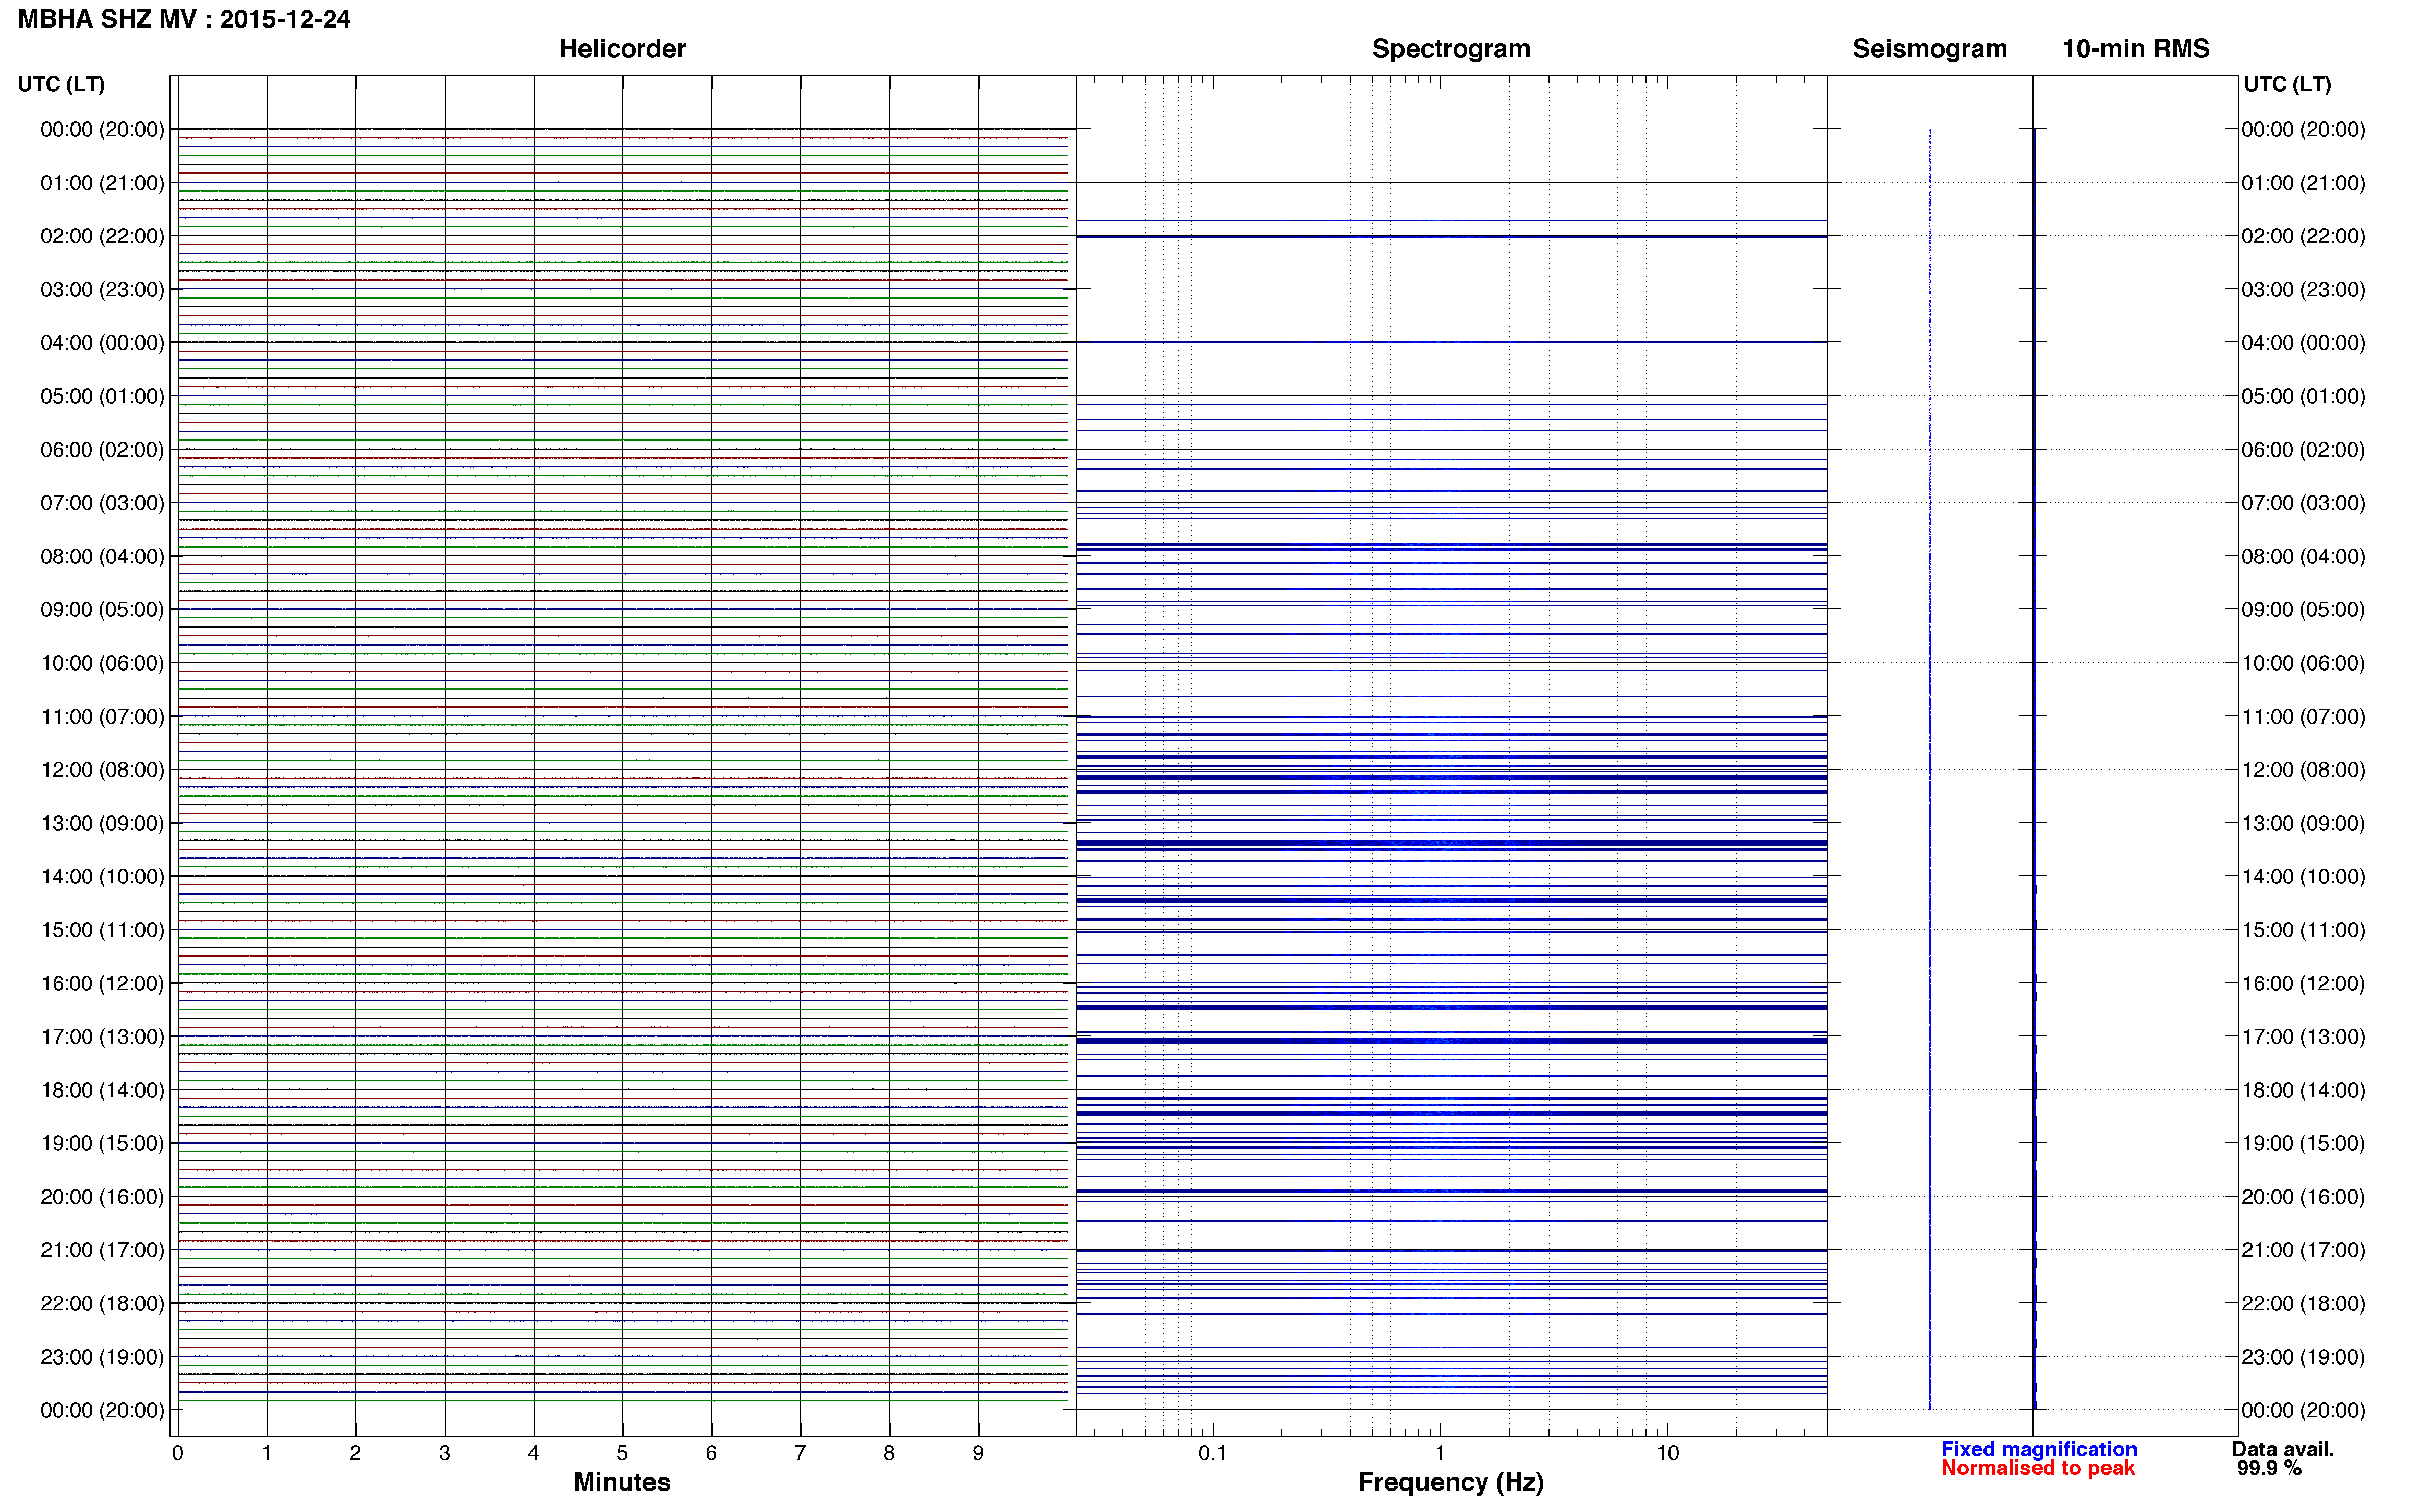Click the 5 tick on Minutes axis
Screen dimensions: 2420x1512
click(622, 1453)
